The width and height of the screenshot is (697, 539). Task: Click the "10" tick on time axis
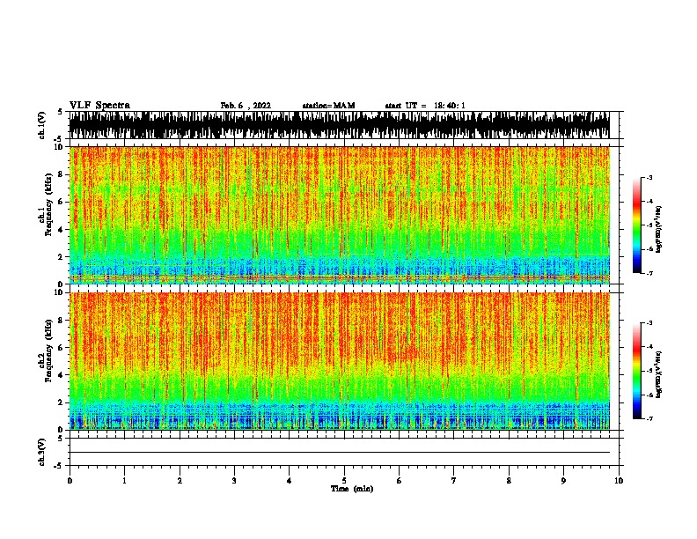pyautogui.click(x=619, y=481)
